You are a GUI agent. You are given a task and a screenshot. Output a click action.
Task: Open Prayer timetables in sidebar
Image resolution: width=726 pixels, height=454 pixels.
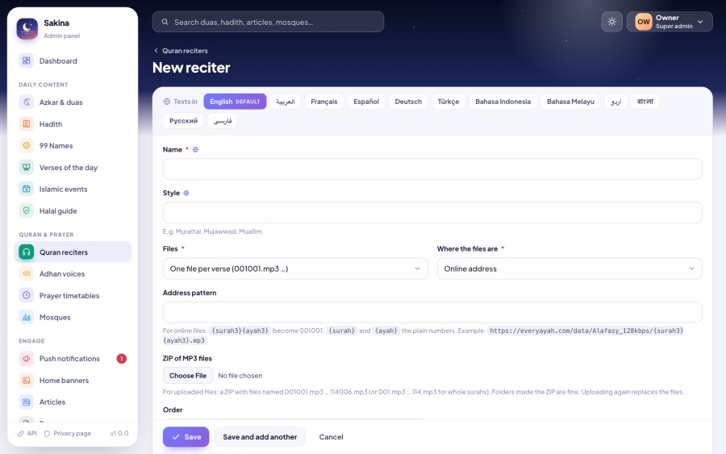pos(73,295)
